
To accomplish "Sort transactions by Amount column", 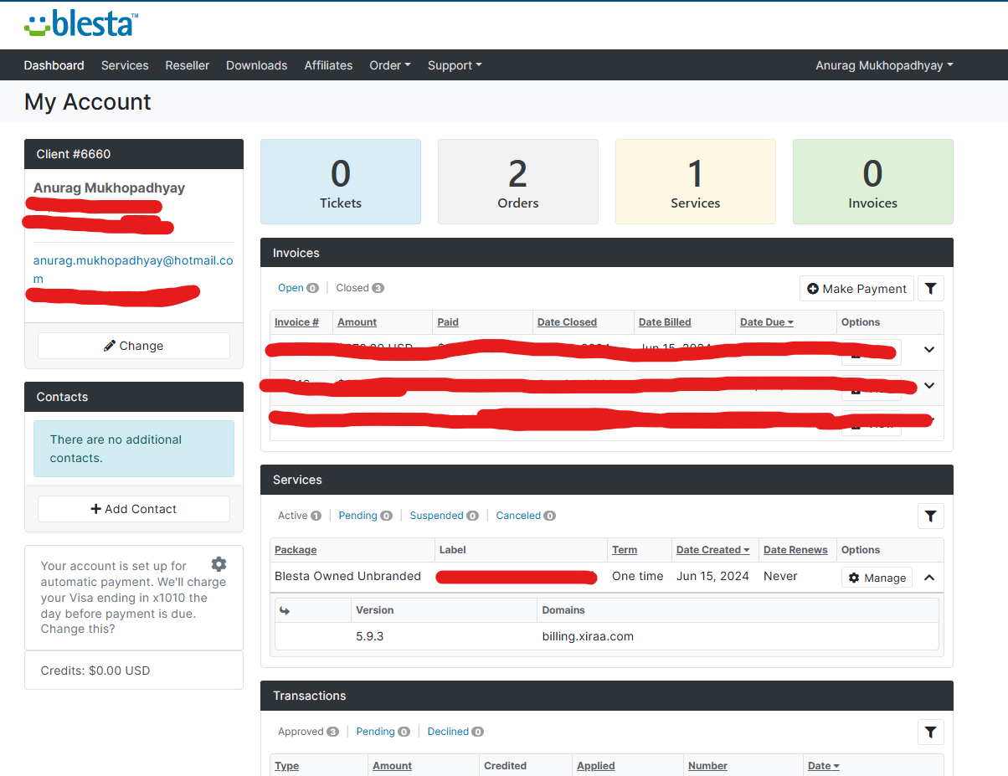I will 392,766.
